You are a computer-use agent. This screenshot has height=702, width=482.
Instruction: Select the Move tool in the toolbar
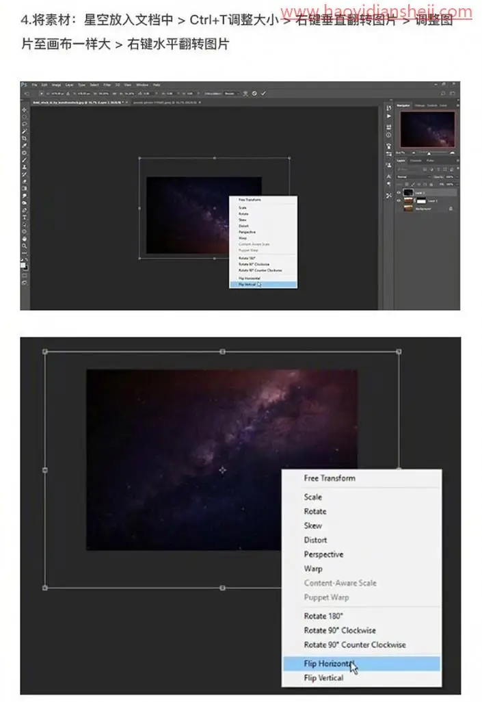(24, 110)
